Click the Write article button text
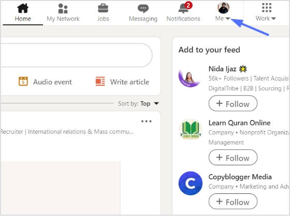This screenshot has width=290, height=216. [x=129, y=82]
